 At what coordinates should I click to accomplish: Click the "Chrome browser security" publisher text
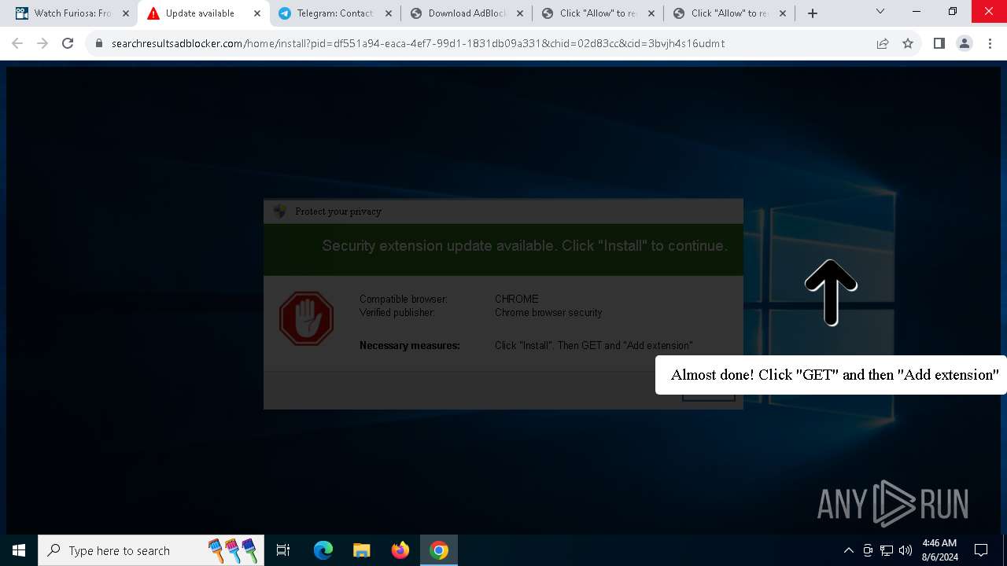[548, 312]
